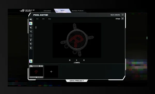
Task: Open the Available Products tab
Action: pos(78,11)
